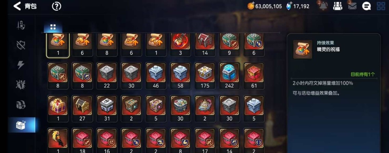Open the grid menu icon at top right
The image size is (389, 153).
pyautogui.click(x=381, y=6)
